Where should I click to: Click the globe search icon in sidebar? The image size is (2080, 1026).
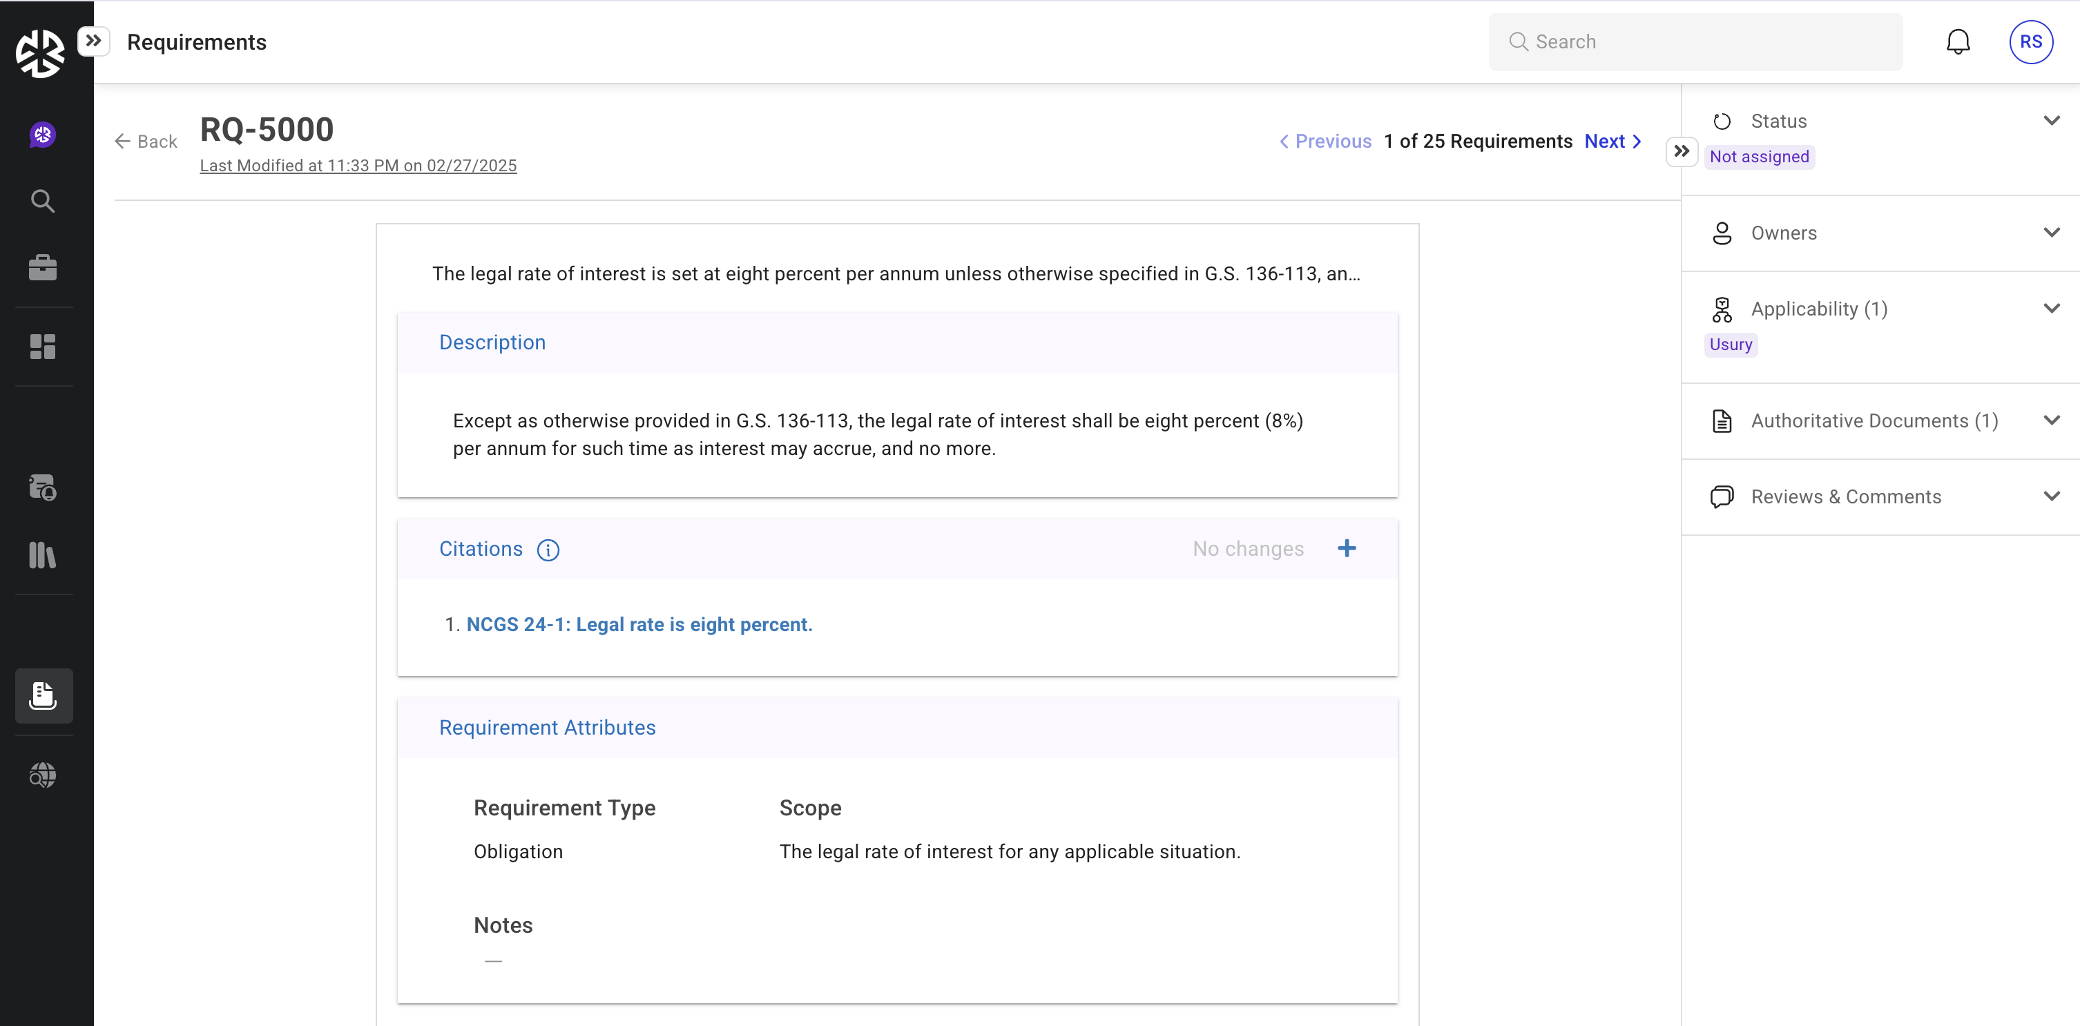[x=43, y=775]
